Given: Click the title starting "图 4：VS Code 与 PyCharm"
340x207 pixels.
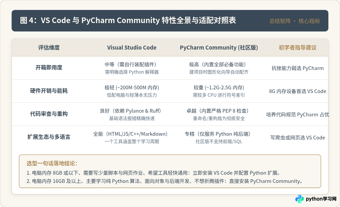Looking at the screenshot, I should click(128, 21).
